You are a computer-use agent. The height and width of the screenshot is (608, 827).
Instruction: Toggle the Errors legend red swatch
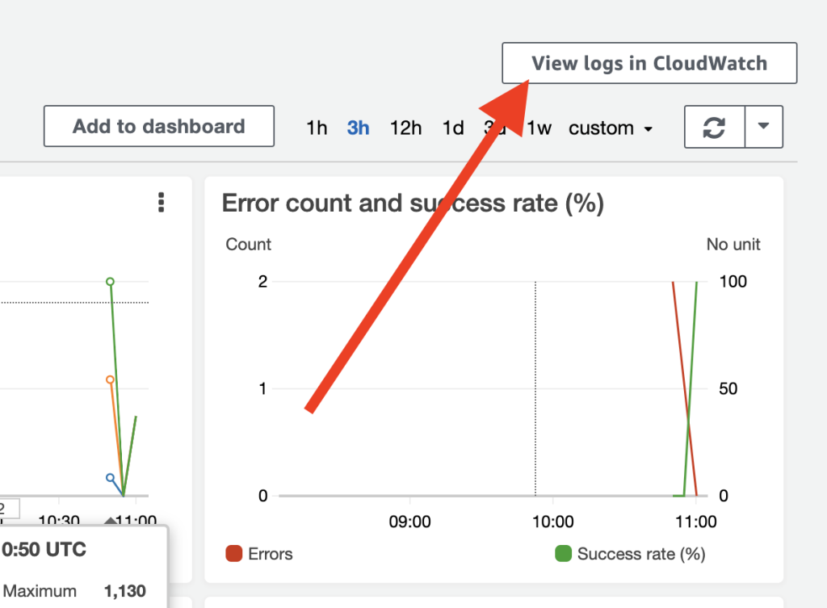tap(233, 554)
